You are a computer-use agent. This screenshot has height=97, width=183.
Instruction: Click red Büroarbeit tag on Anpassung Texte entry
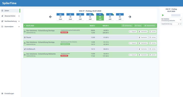click(64, 56)
